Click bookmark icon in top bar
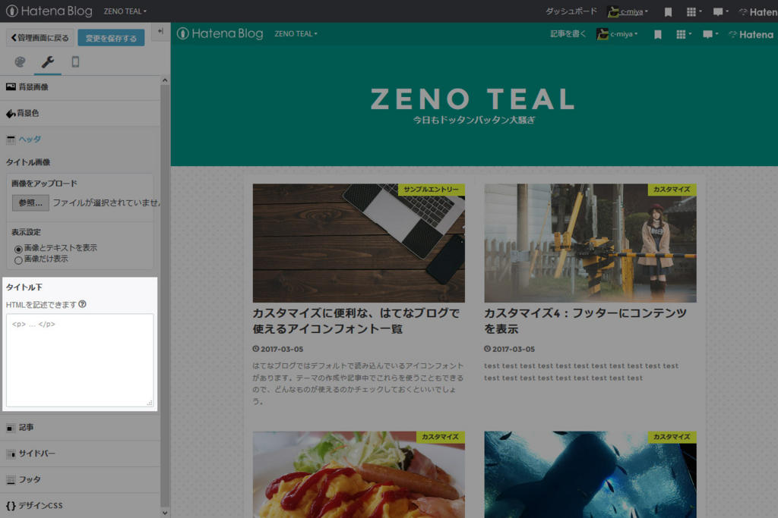The width and height of the screenshot is (778, 518). click(x=669, y=12)
